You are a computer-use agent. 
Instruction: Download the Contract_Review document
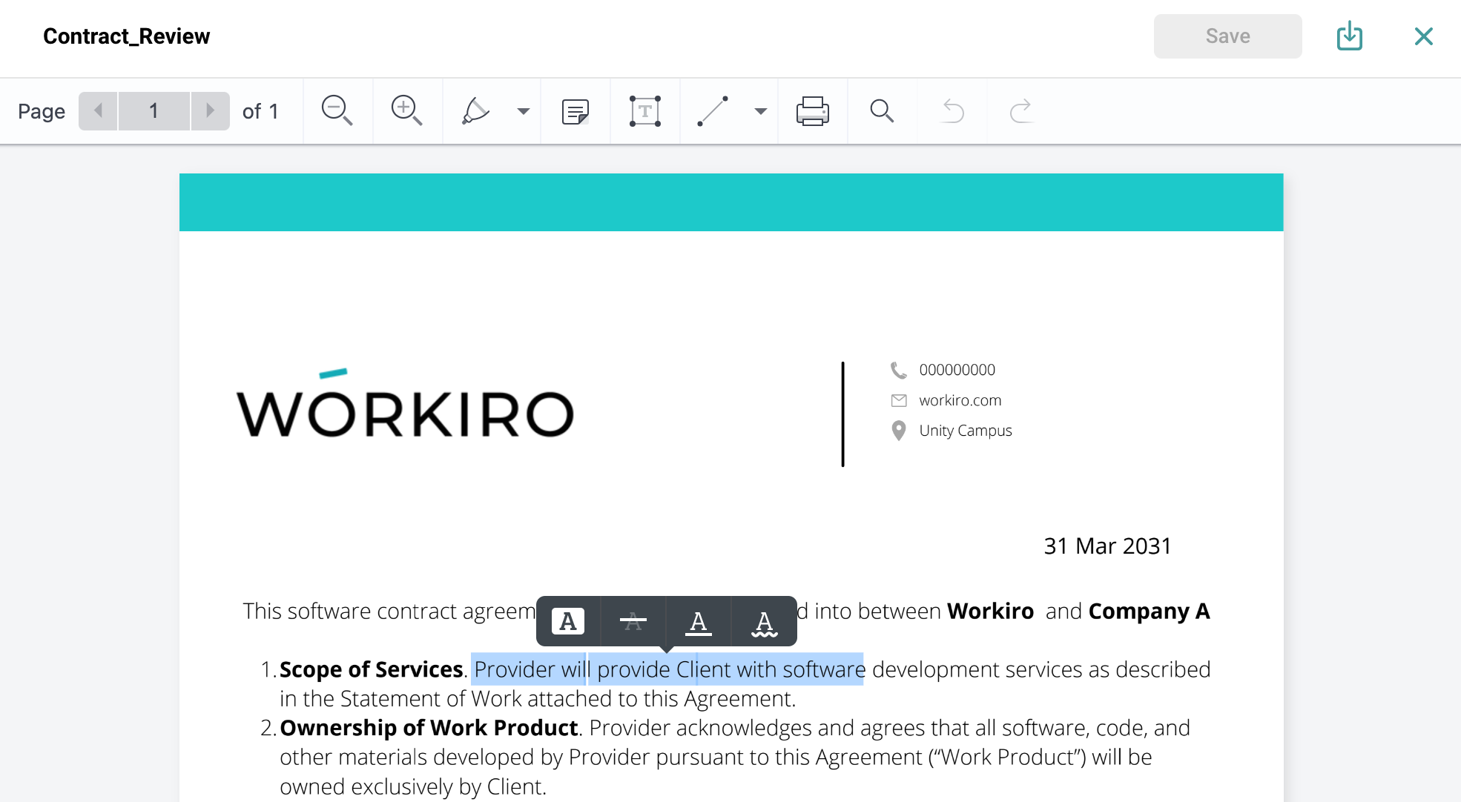point(1349,36)
